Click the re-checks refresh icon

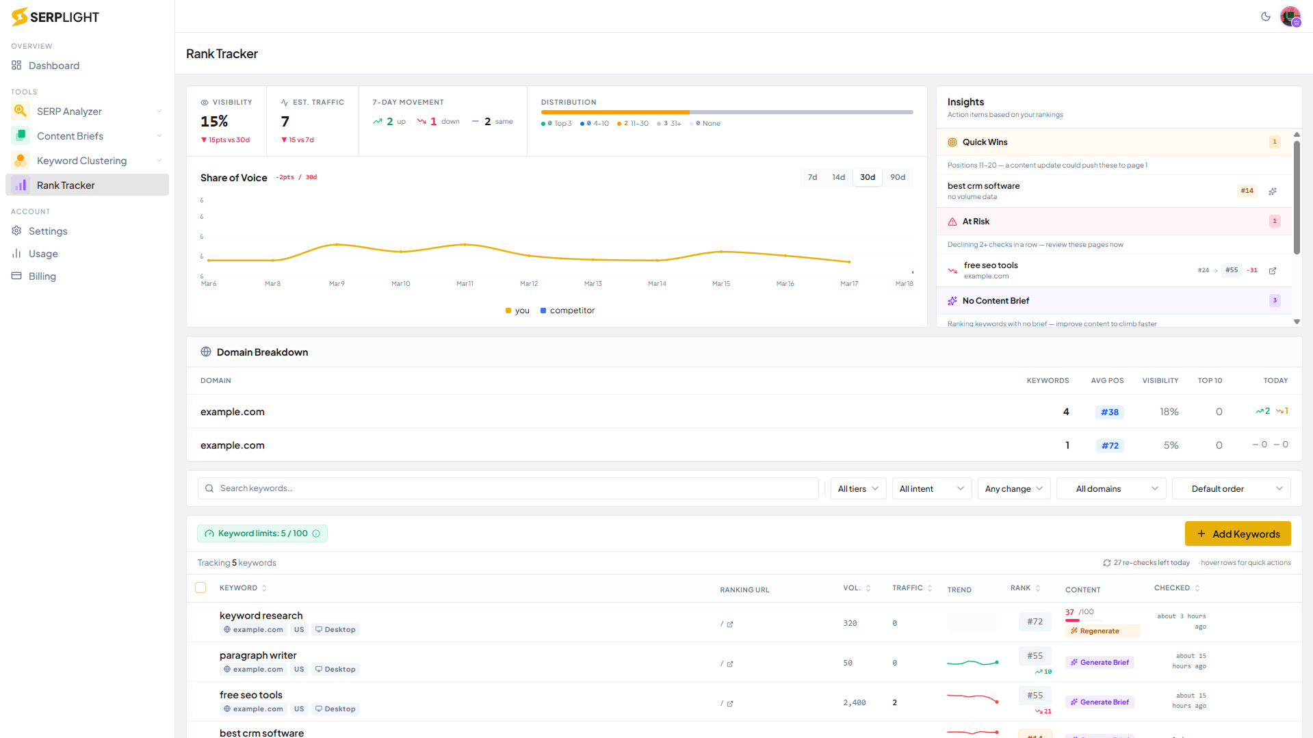pos(1106,563)
